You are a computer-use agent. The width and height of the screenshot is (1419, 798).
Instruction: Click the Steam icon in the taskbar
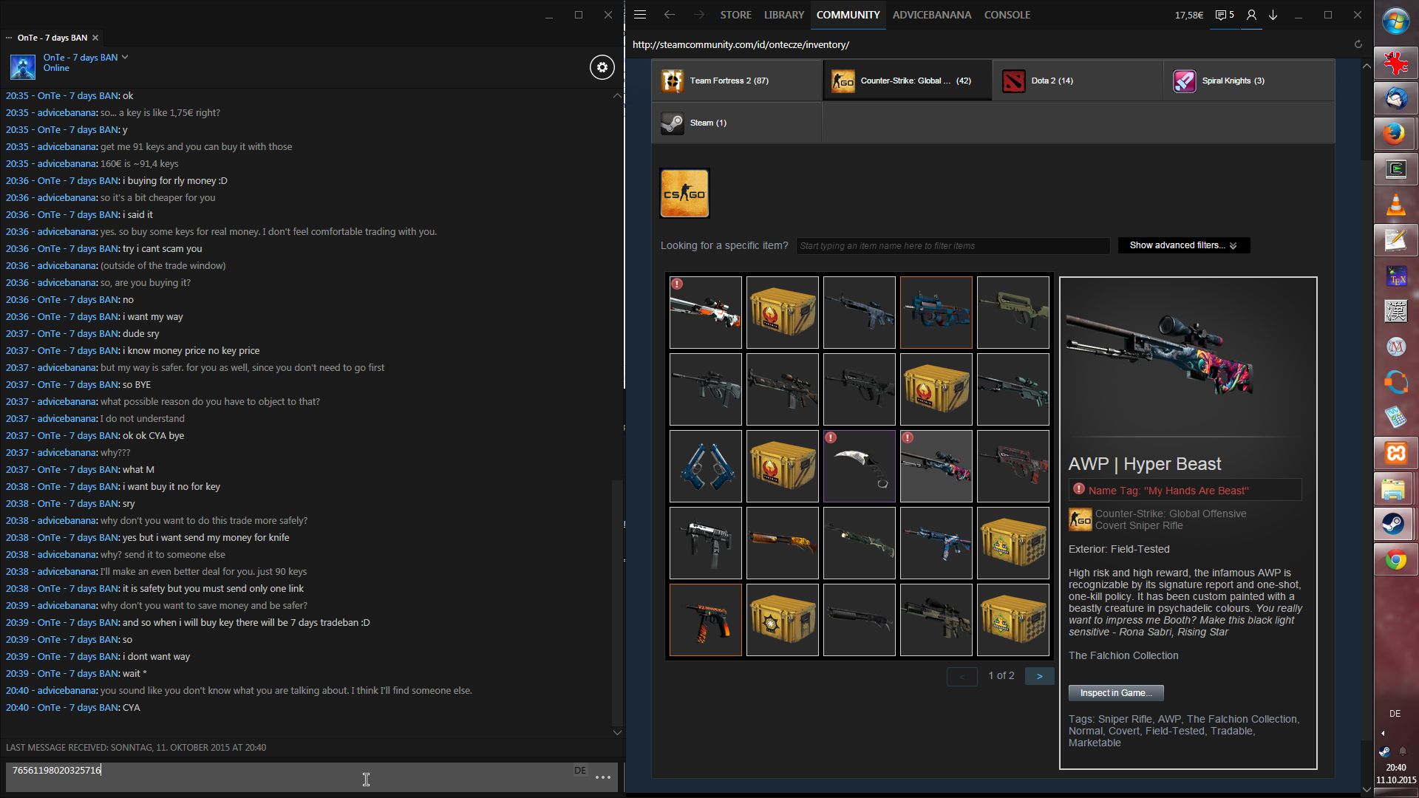tap(1395, 525)
